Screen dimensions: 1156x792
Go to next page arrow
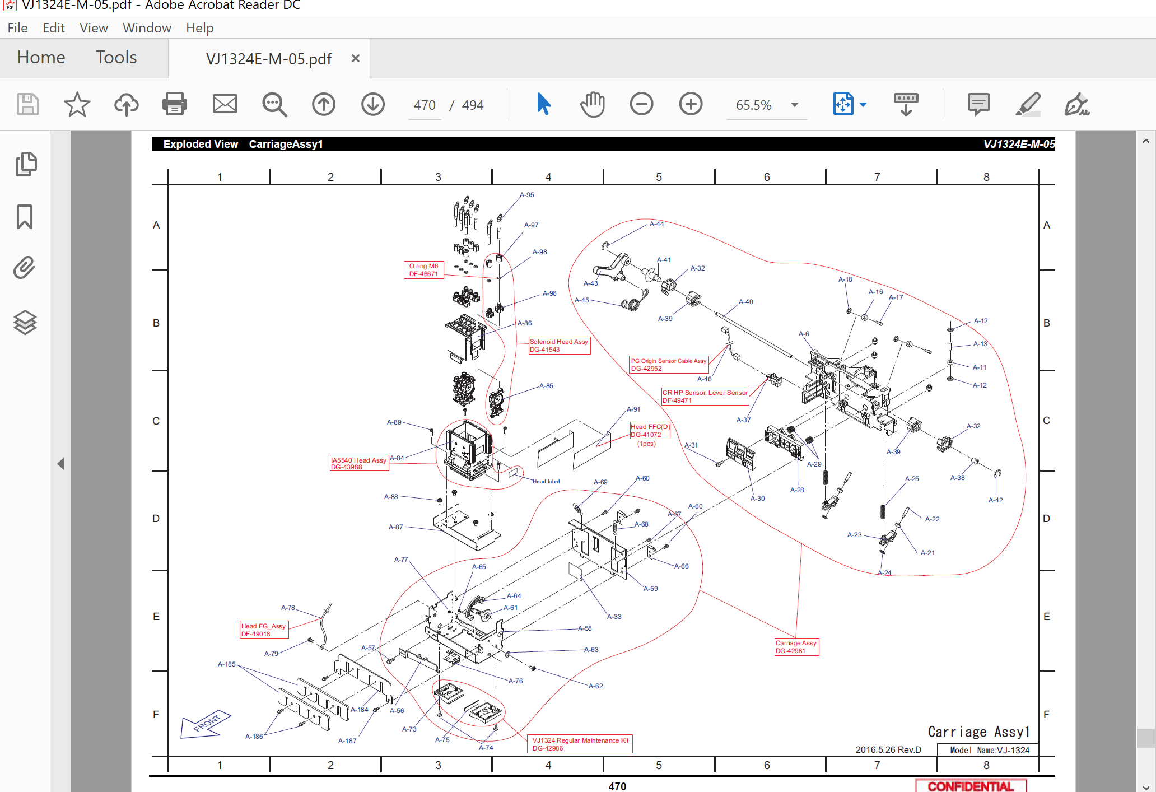point(373,104)
